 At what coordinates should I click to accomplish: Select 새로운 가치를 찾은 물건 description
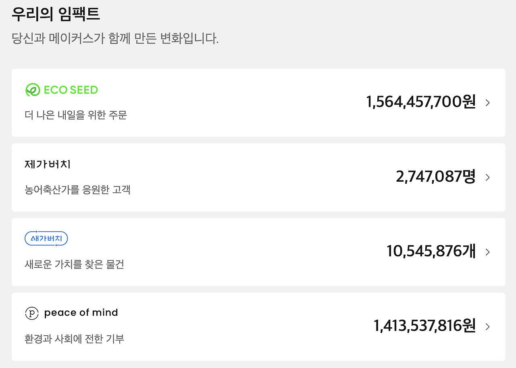[x=75, y=264]
